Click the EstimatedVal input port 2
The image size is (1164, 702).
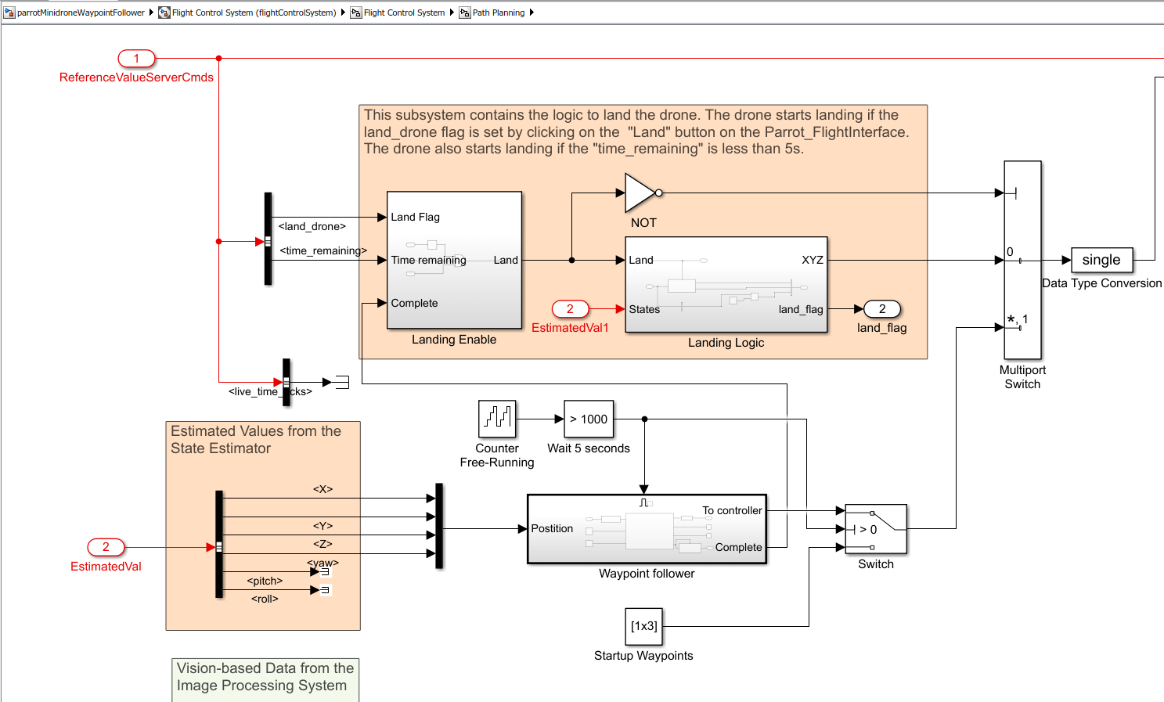point(106,547)
